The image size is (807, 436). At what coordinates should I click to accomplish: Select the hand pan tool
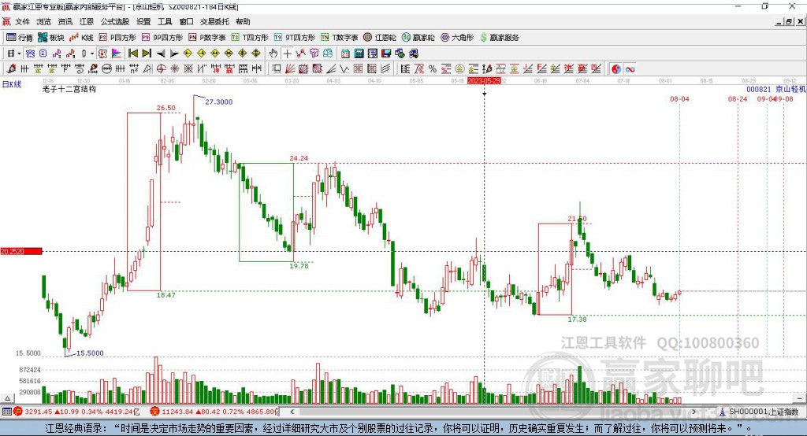click(273, 54)
